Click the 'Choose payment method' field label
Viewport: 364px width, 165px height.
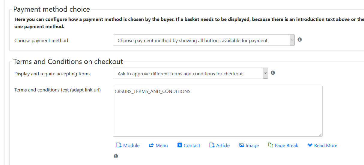(41, 41)
